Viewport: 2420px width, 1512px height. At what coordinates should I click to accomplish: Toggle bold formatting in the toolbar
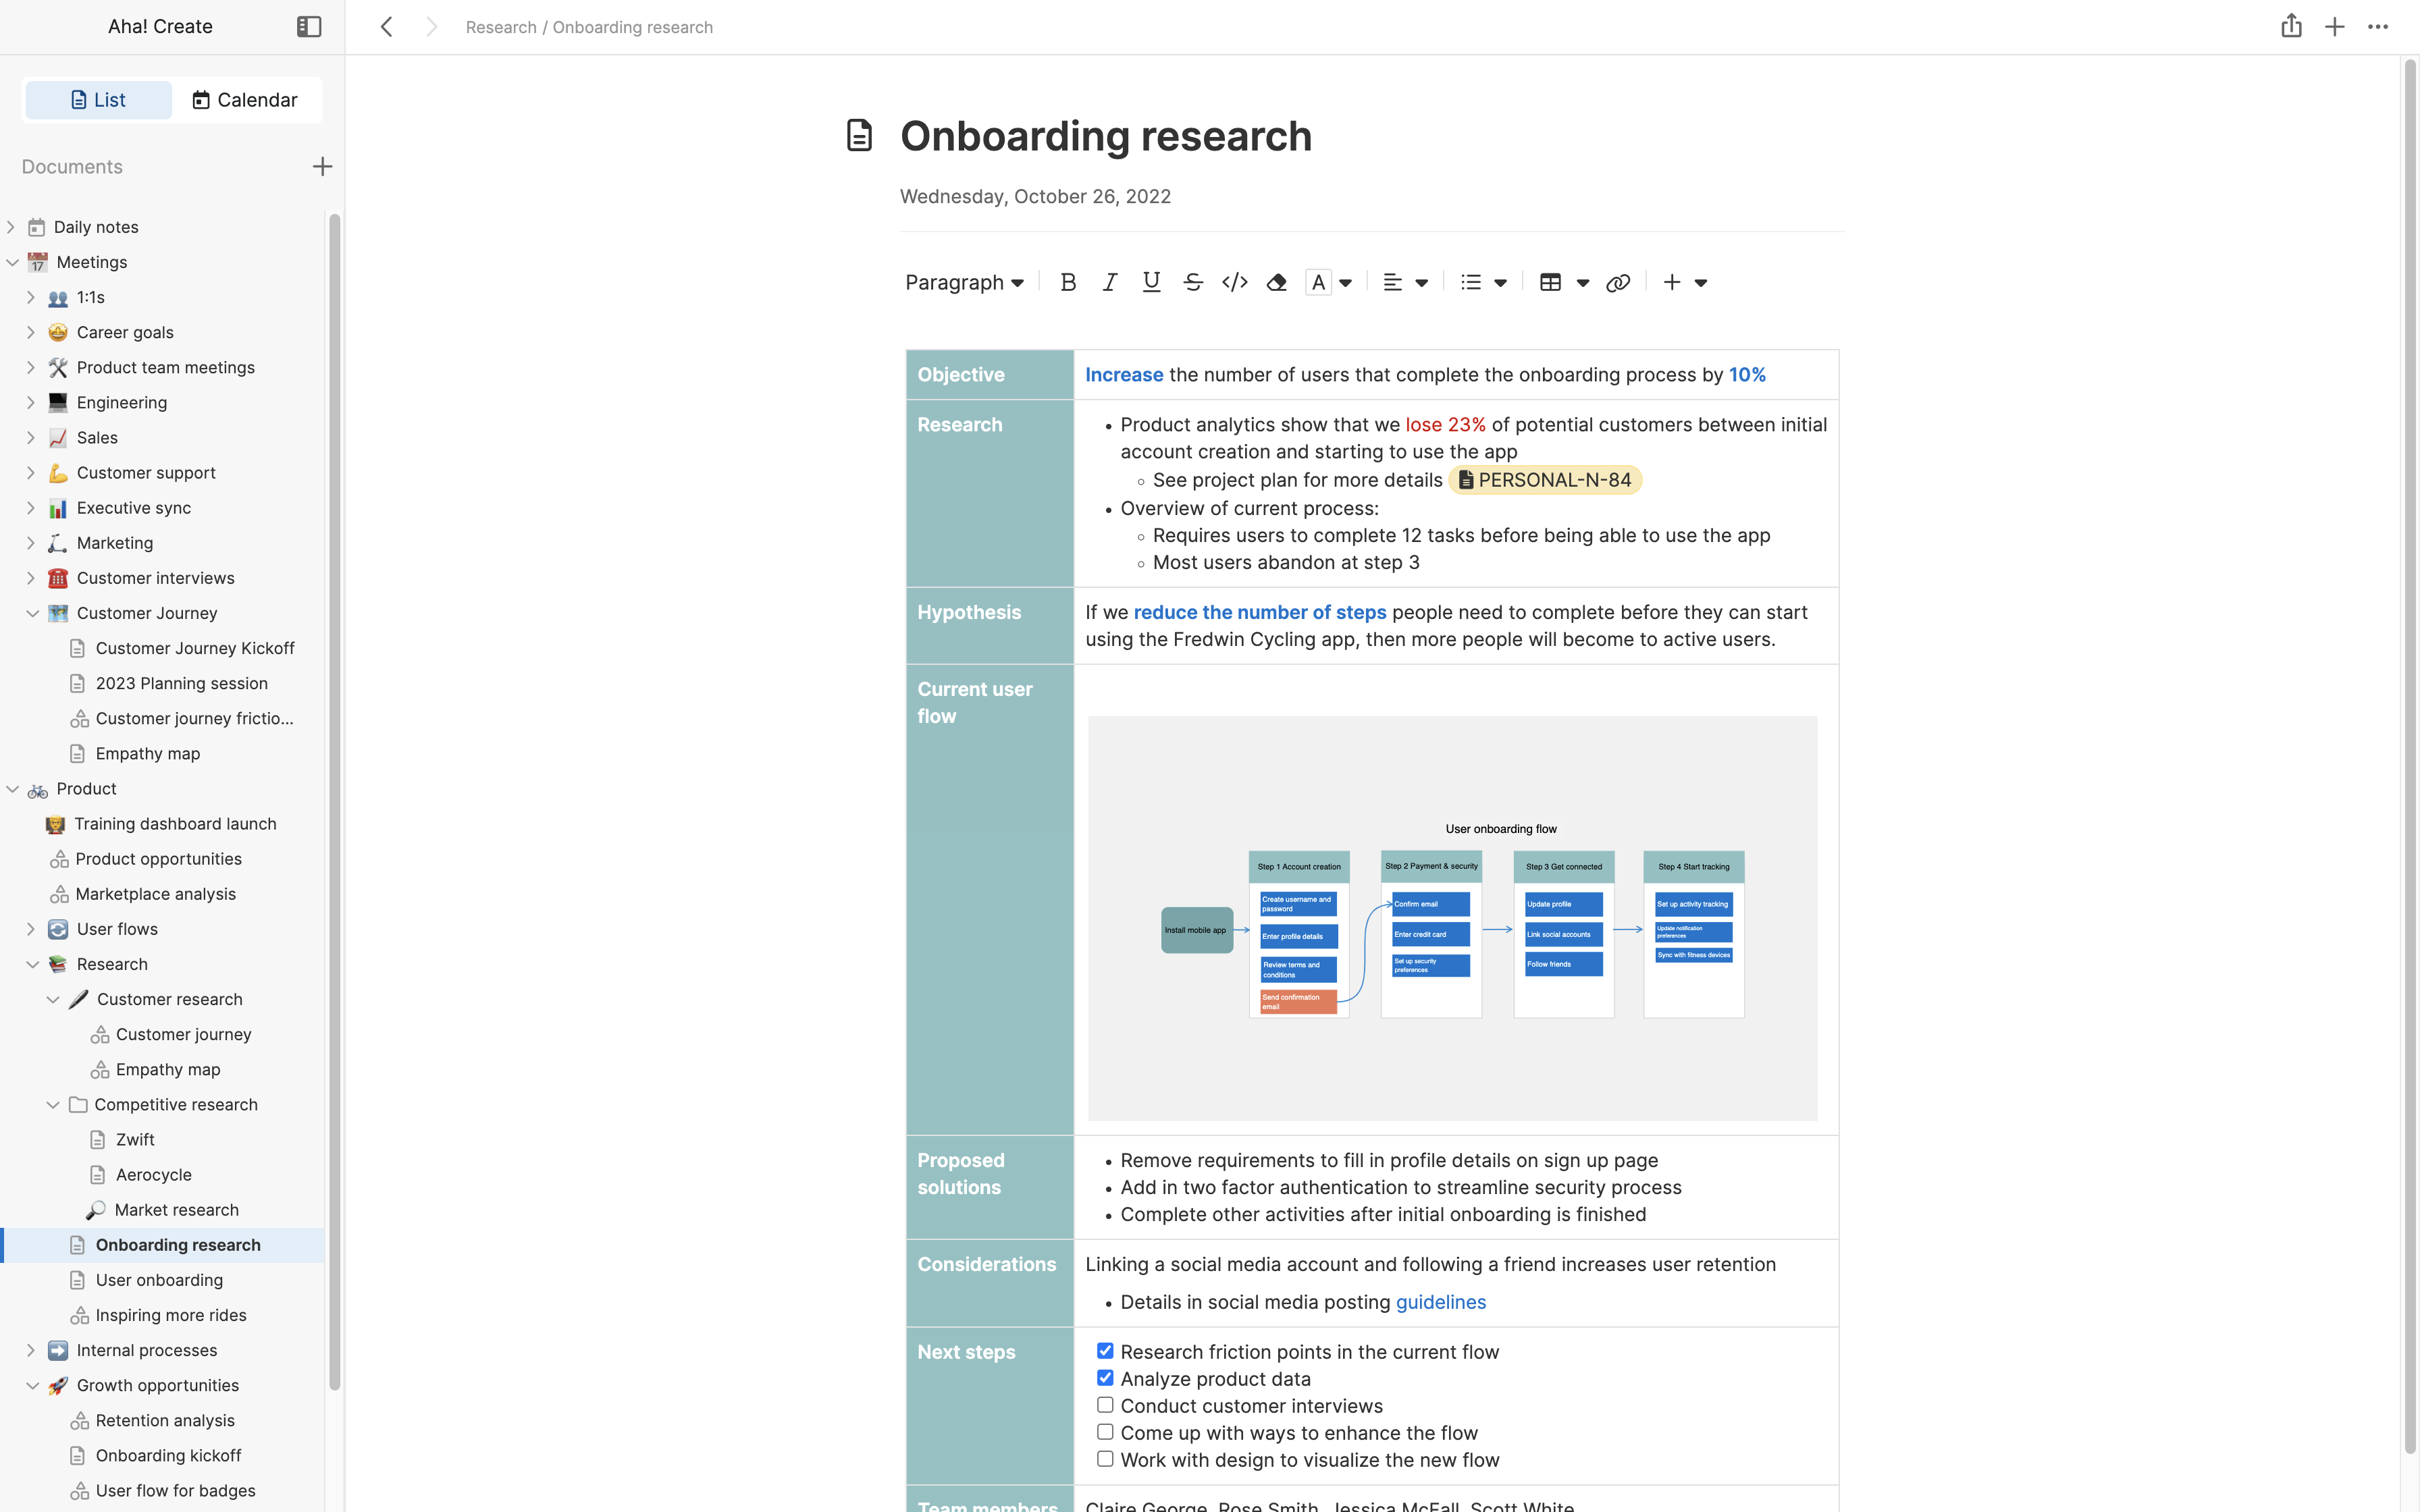(x=1068, y=283)
